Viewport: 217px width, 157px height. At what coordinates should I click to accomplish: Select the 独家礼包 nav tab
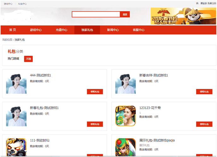coord(87,30)
